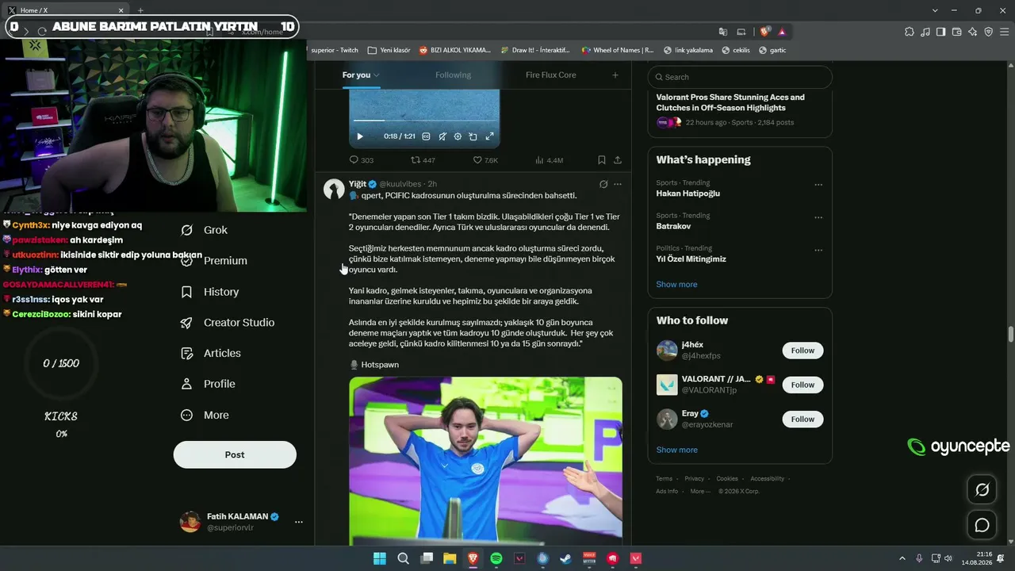The image size is (1015, 571).
Task: Open more options on Yiğit's post
Action: click(x=618, y=184)
